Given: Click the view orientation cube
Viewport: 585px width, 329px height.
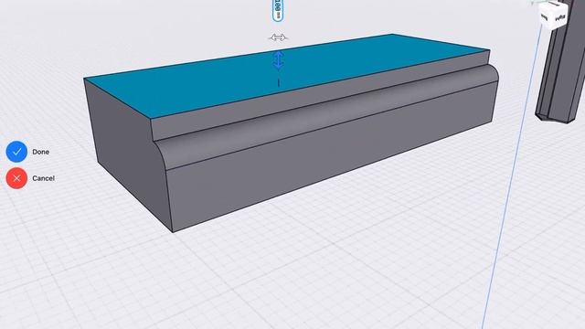Looking at the screenshot, I should 553,15.
